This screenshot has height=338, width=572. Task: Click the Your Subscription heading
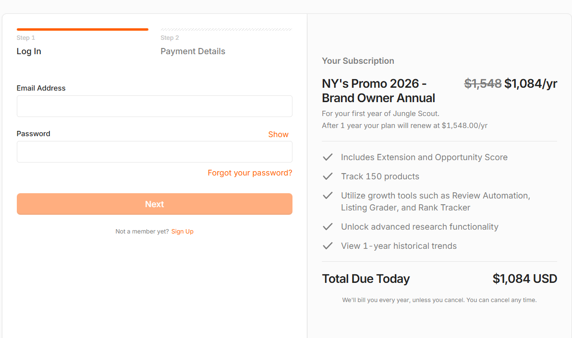[358, 61]
